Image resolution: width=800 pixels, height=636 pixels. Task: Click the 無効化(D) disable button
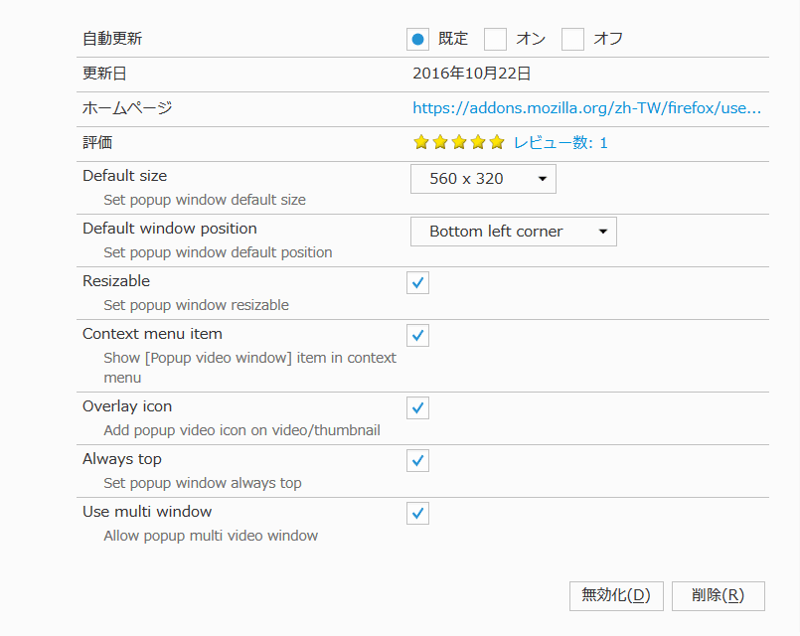pos(616,595)
